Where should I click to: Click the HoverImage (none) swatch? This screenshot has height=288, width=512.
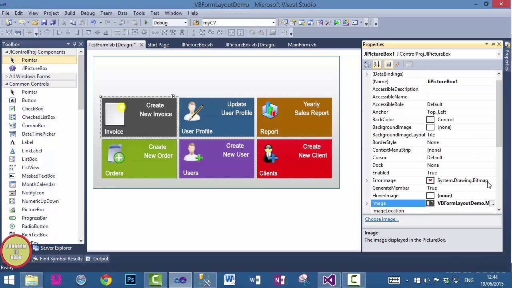[x=430, y=196]
